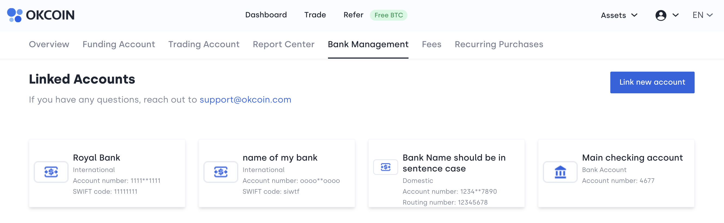Click the Free BTC badge
Viewport: 724px width, 223px height.
click(x=388, y=15)
